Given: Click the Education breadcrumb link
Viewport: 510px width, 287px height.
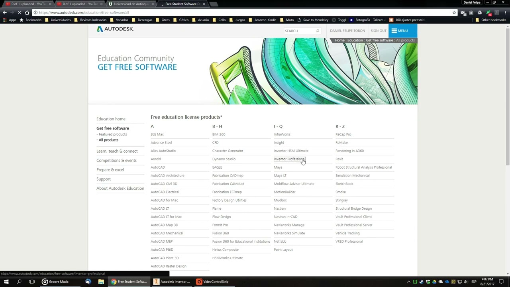Looking at the screenshot, I should click(x=355, y=40).
